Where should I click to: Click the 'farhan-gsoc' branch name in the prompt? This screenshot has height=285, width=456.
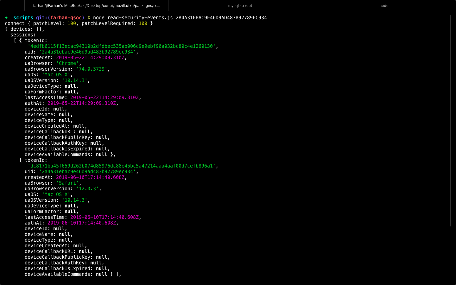[66, 18]
